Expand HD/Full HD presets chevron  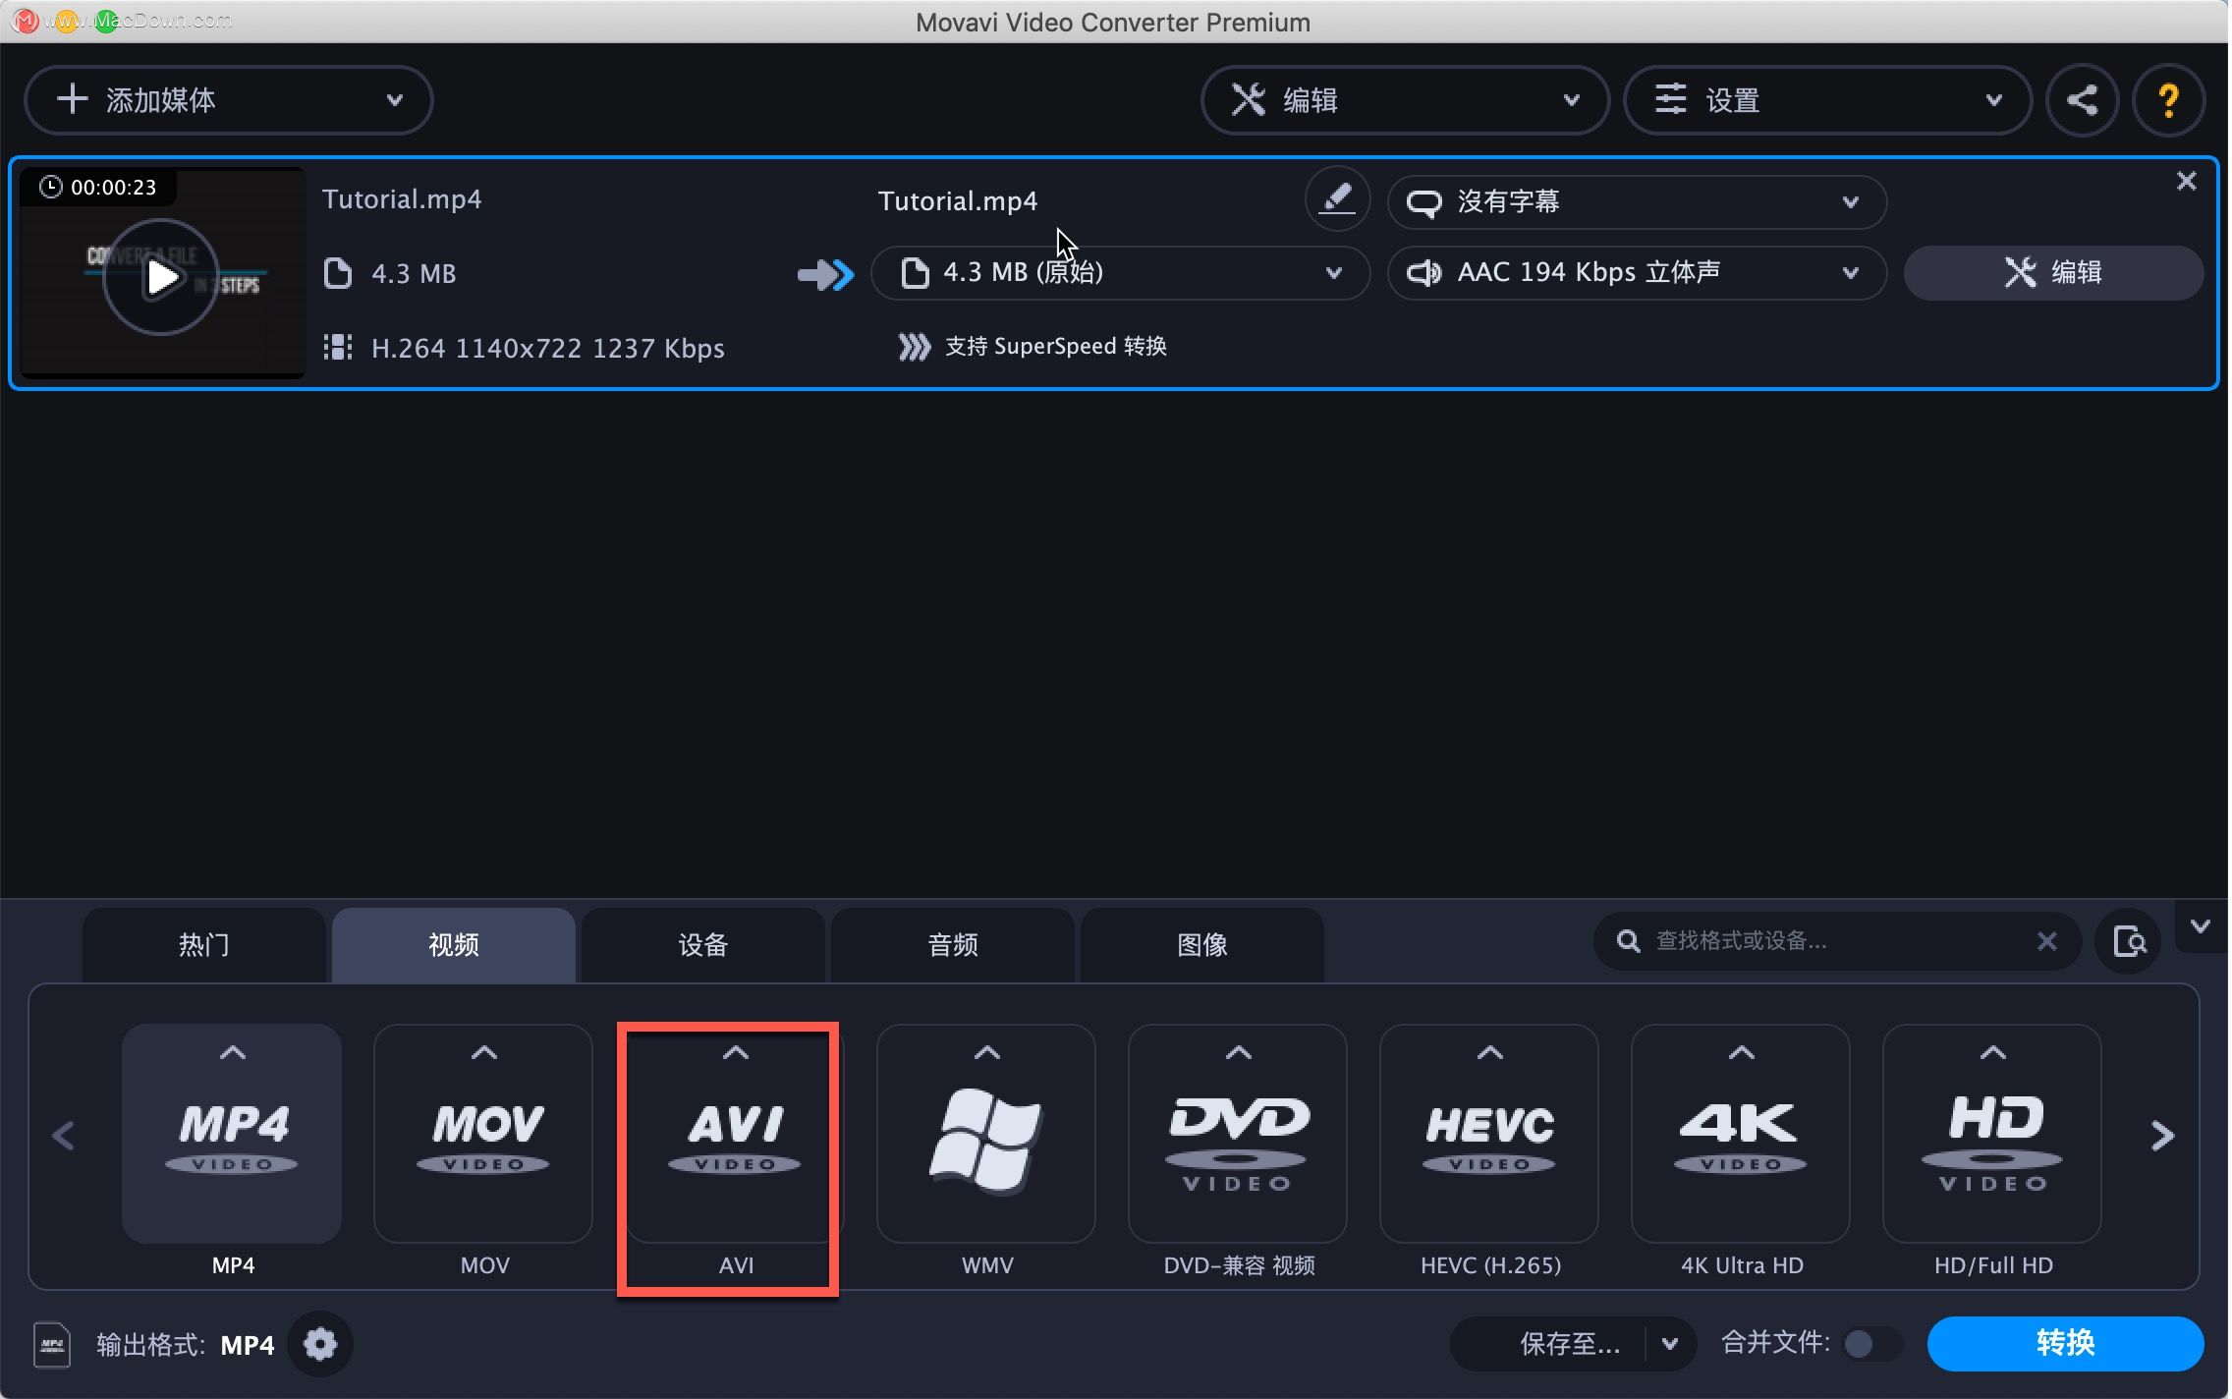(x=1993, y=1052)
